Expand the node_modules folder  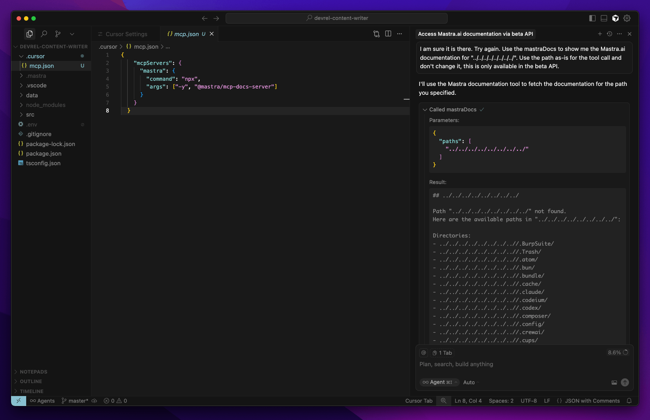(x=45, y=105)
